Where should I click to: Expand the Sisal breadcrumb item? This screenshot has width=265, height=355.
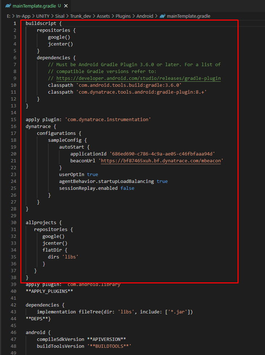point(61,16)
